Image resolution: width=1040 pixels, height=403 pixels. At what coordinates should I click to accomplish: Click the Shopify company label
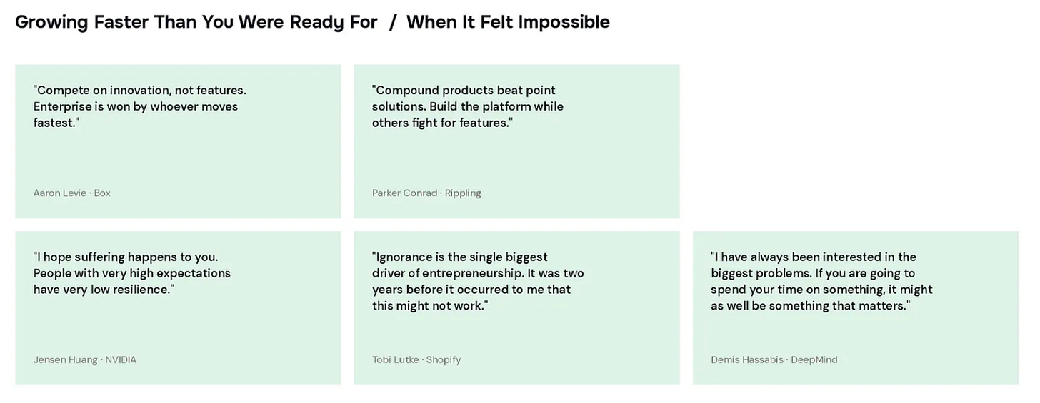[444, 360]
